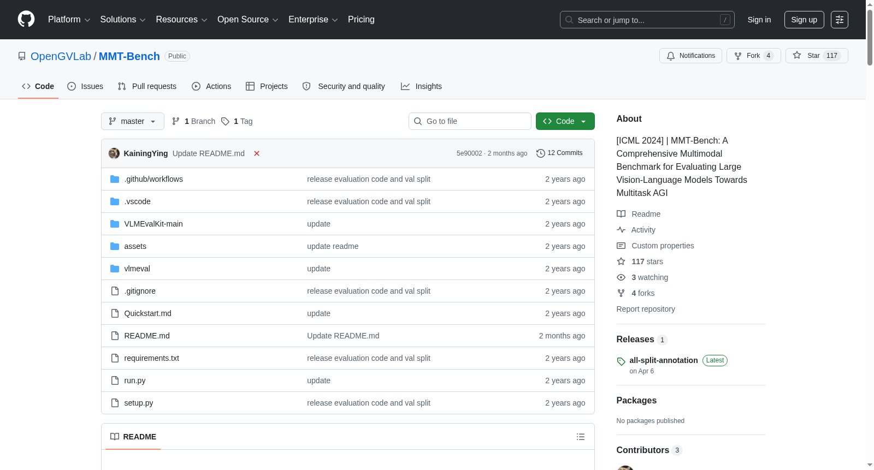Open the all-split-annotation release tag

tap(663, 360)
